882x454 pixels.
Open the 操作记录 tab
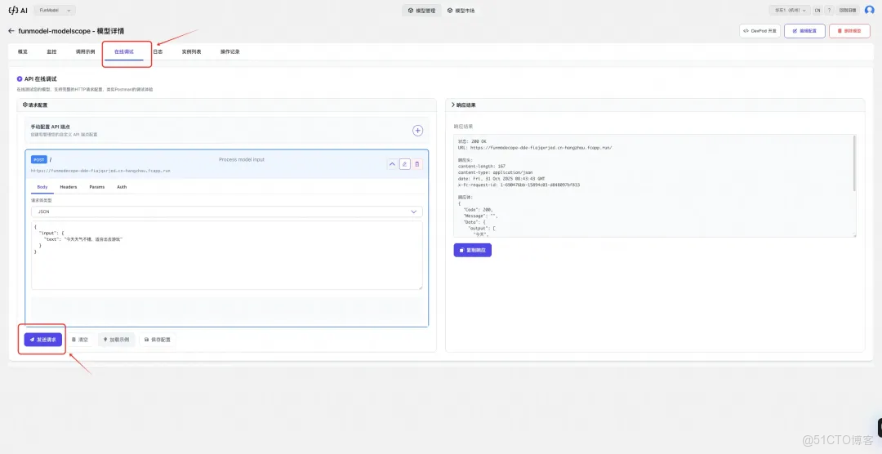230,51
